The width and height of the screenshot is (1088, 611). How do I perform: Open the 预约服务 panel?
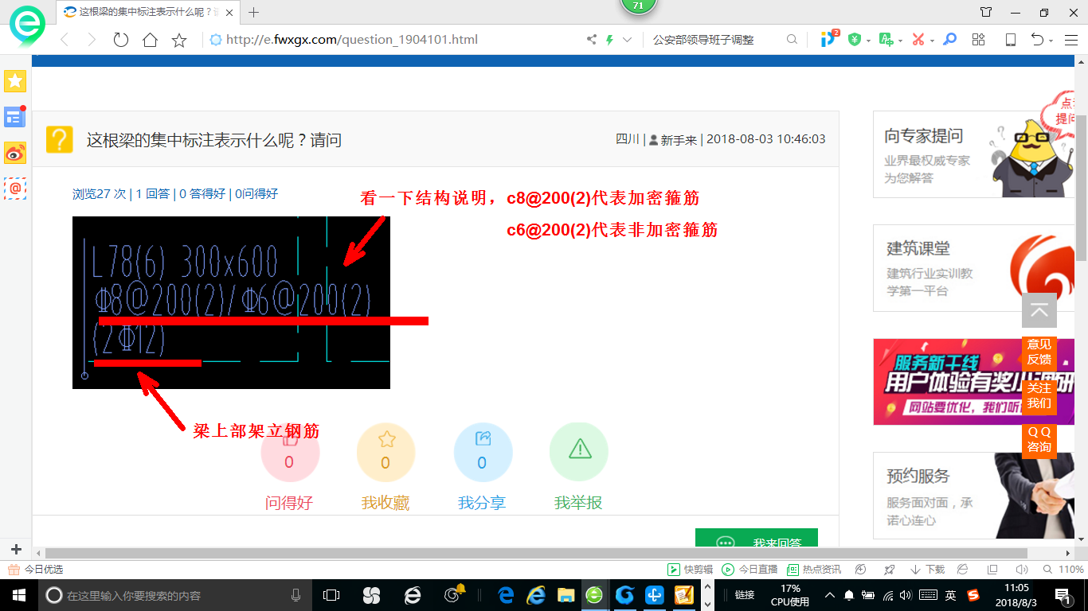(x=973, y=496)
